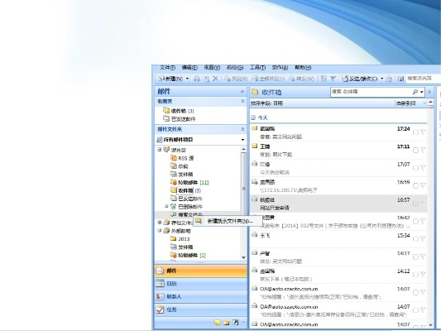441x331 pixels.
Task: Open the 工具(T) menu
Action: point(257,68)
